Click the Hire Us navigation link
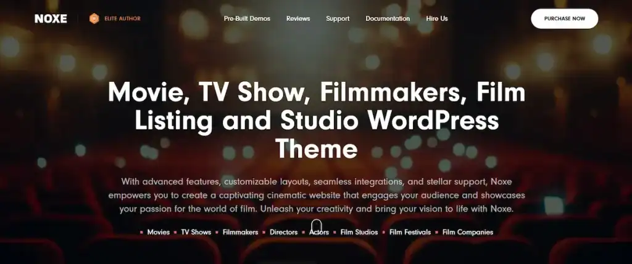This screenshot has width=632, height=264. 437,18
